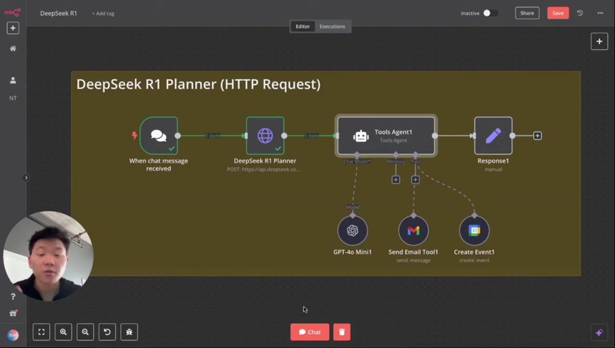The height and width of the screenshot is (348, 615).
Task: Open the personal user icon in sidebar
Action: pos(13,80)
